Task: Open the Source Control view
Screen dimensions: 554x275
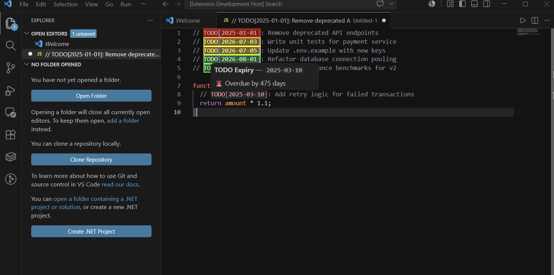Action: [11, 68]
